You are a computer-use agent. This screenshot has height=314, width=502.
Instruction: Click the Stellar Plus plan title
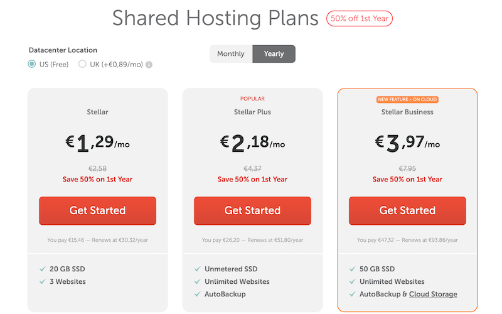coord(252,112)
